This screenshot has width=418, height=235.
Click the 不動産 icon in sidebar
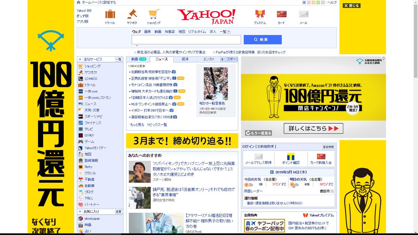[x=80, y=180]
